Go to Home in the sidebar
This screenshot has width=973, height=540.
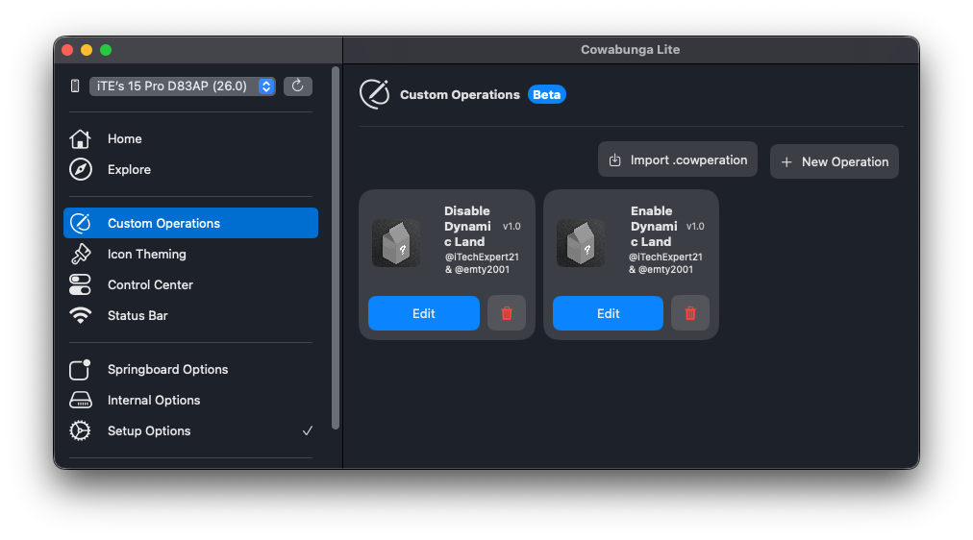point(190,139)
